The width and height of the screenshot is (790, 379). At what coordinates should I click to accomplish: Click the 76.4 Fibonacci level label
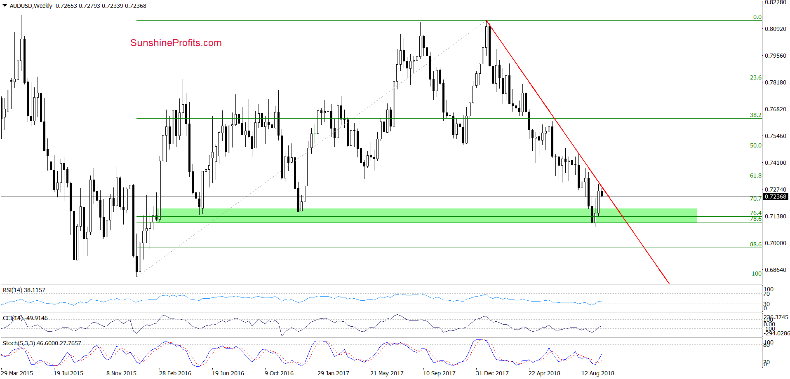[755, 213]
